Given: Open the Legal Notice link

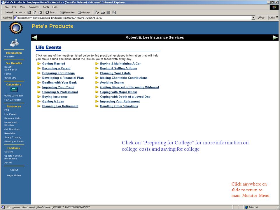Looking at the screenshot, I should coord(14,175).
